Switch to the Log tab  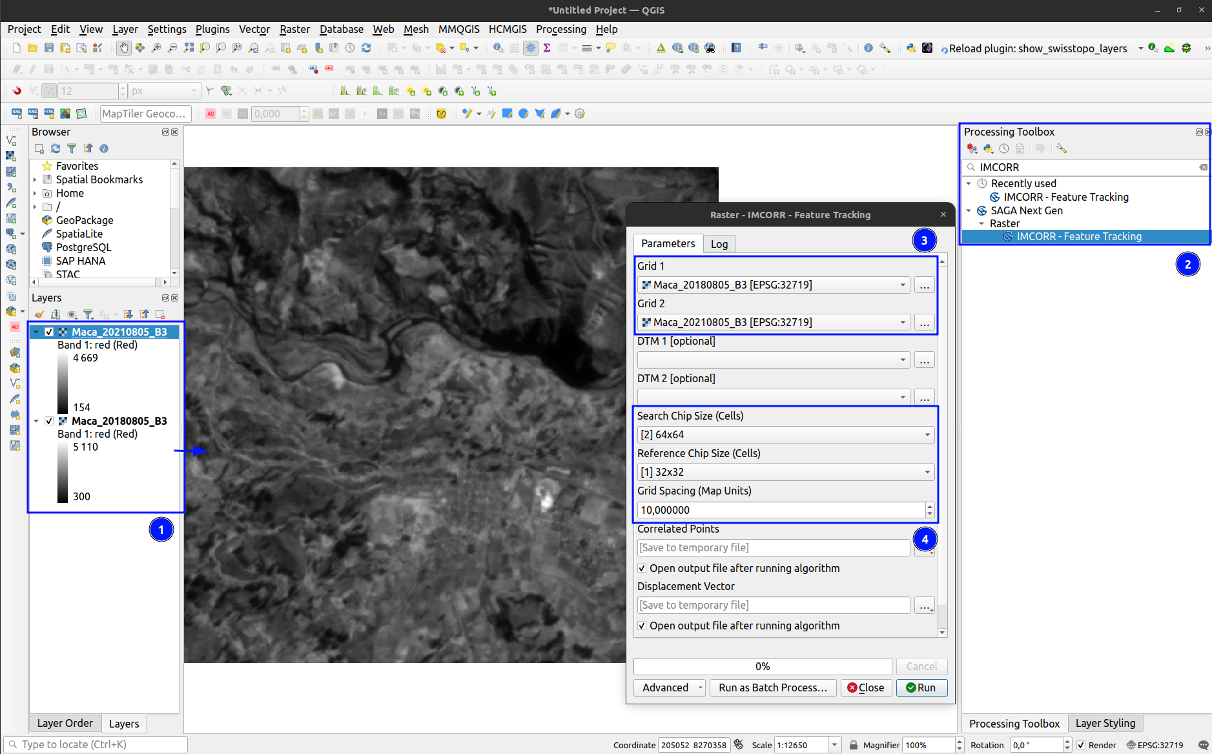719,244
